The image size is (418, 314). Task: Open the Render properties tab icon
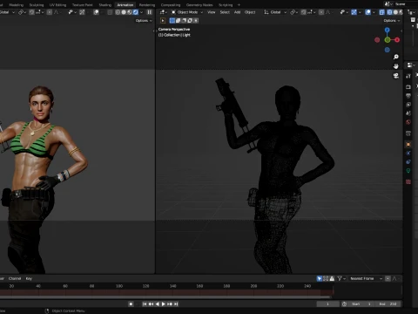(408, 87)
